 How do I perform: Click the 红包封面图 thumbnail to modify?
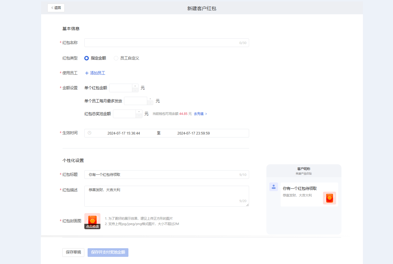(92, 221)
